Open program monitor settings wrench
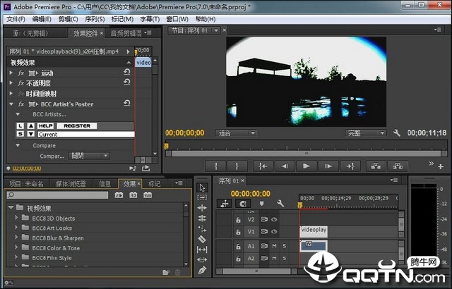 click(396, 133)
